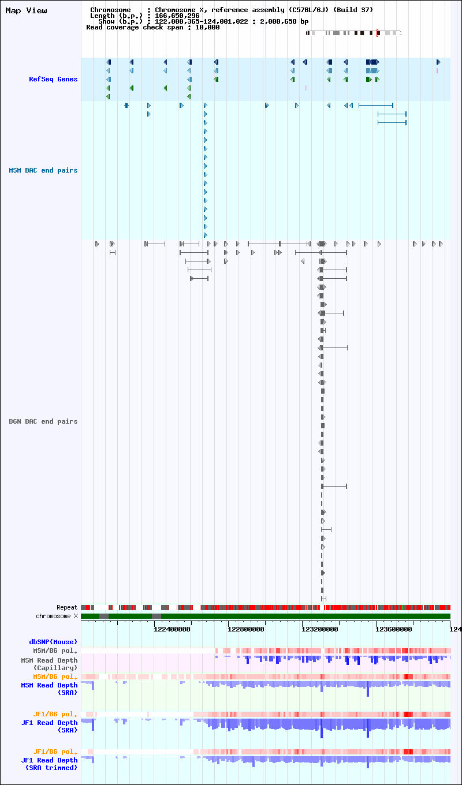Open the RefSeq Genes track label
The width and height of the screenshot is (462, 785).
pyautogui.click(x=53, y=79)
